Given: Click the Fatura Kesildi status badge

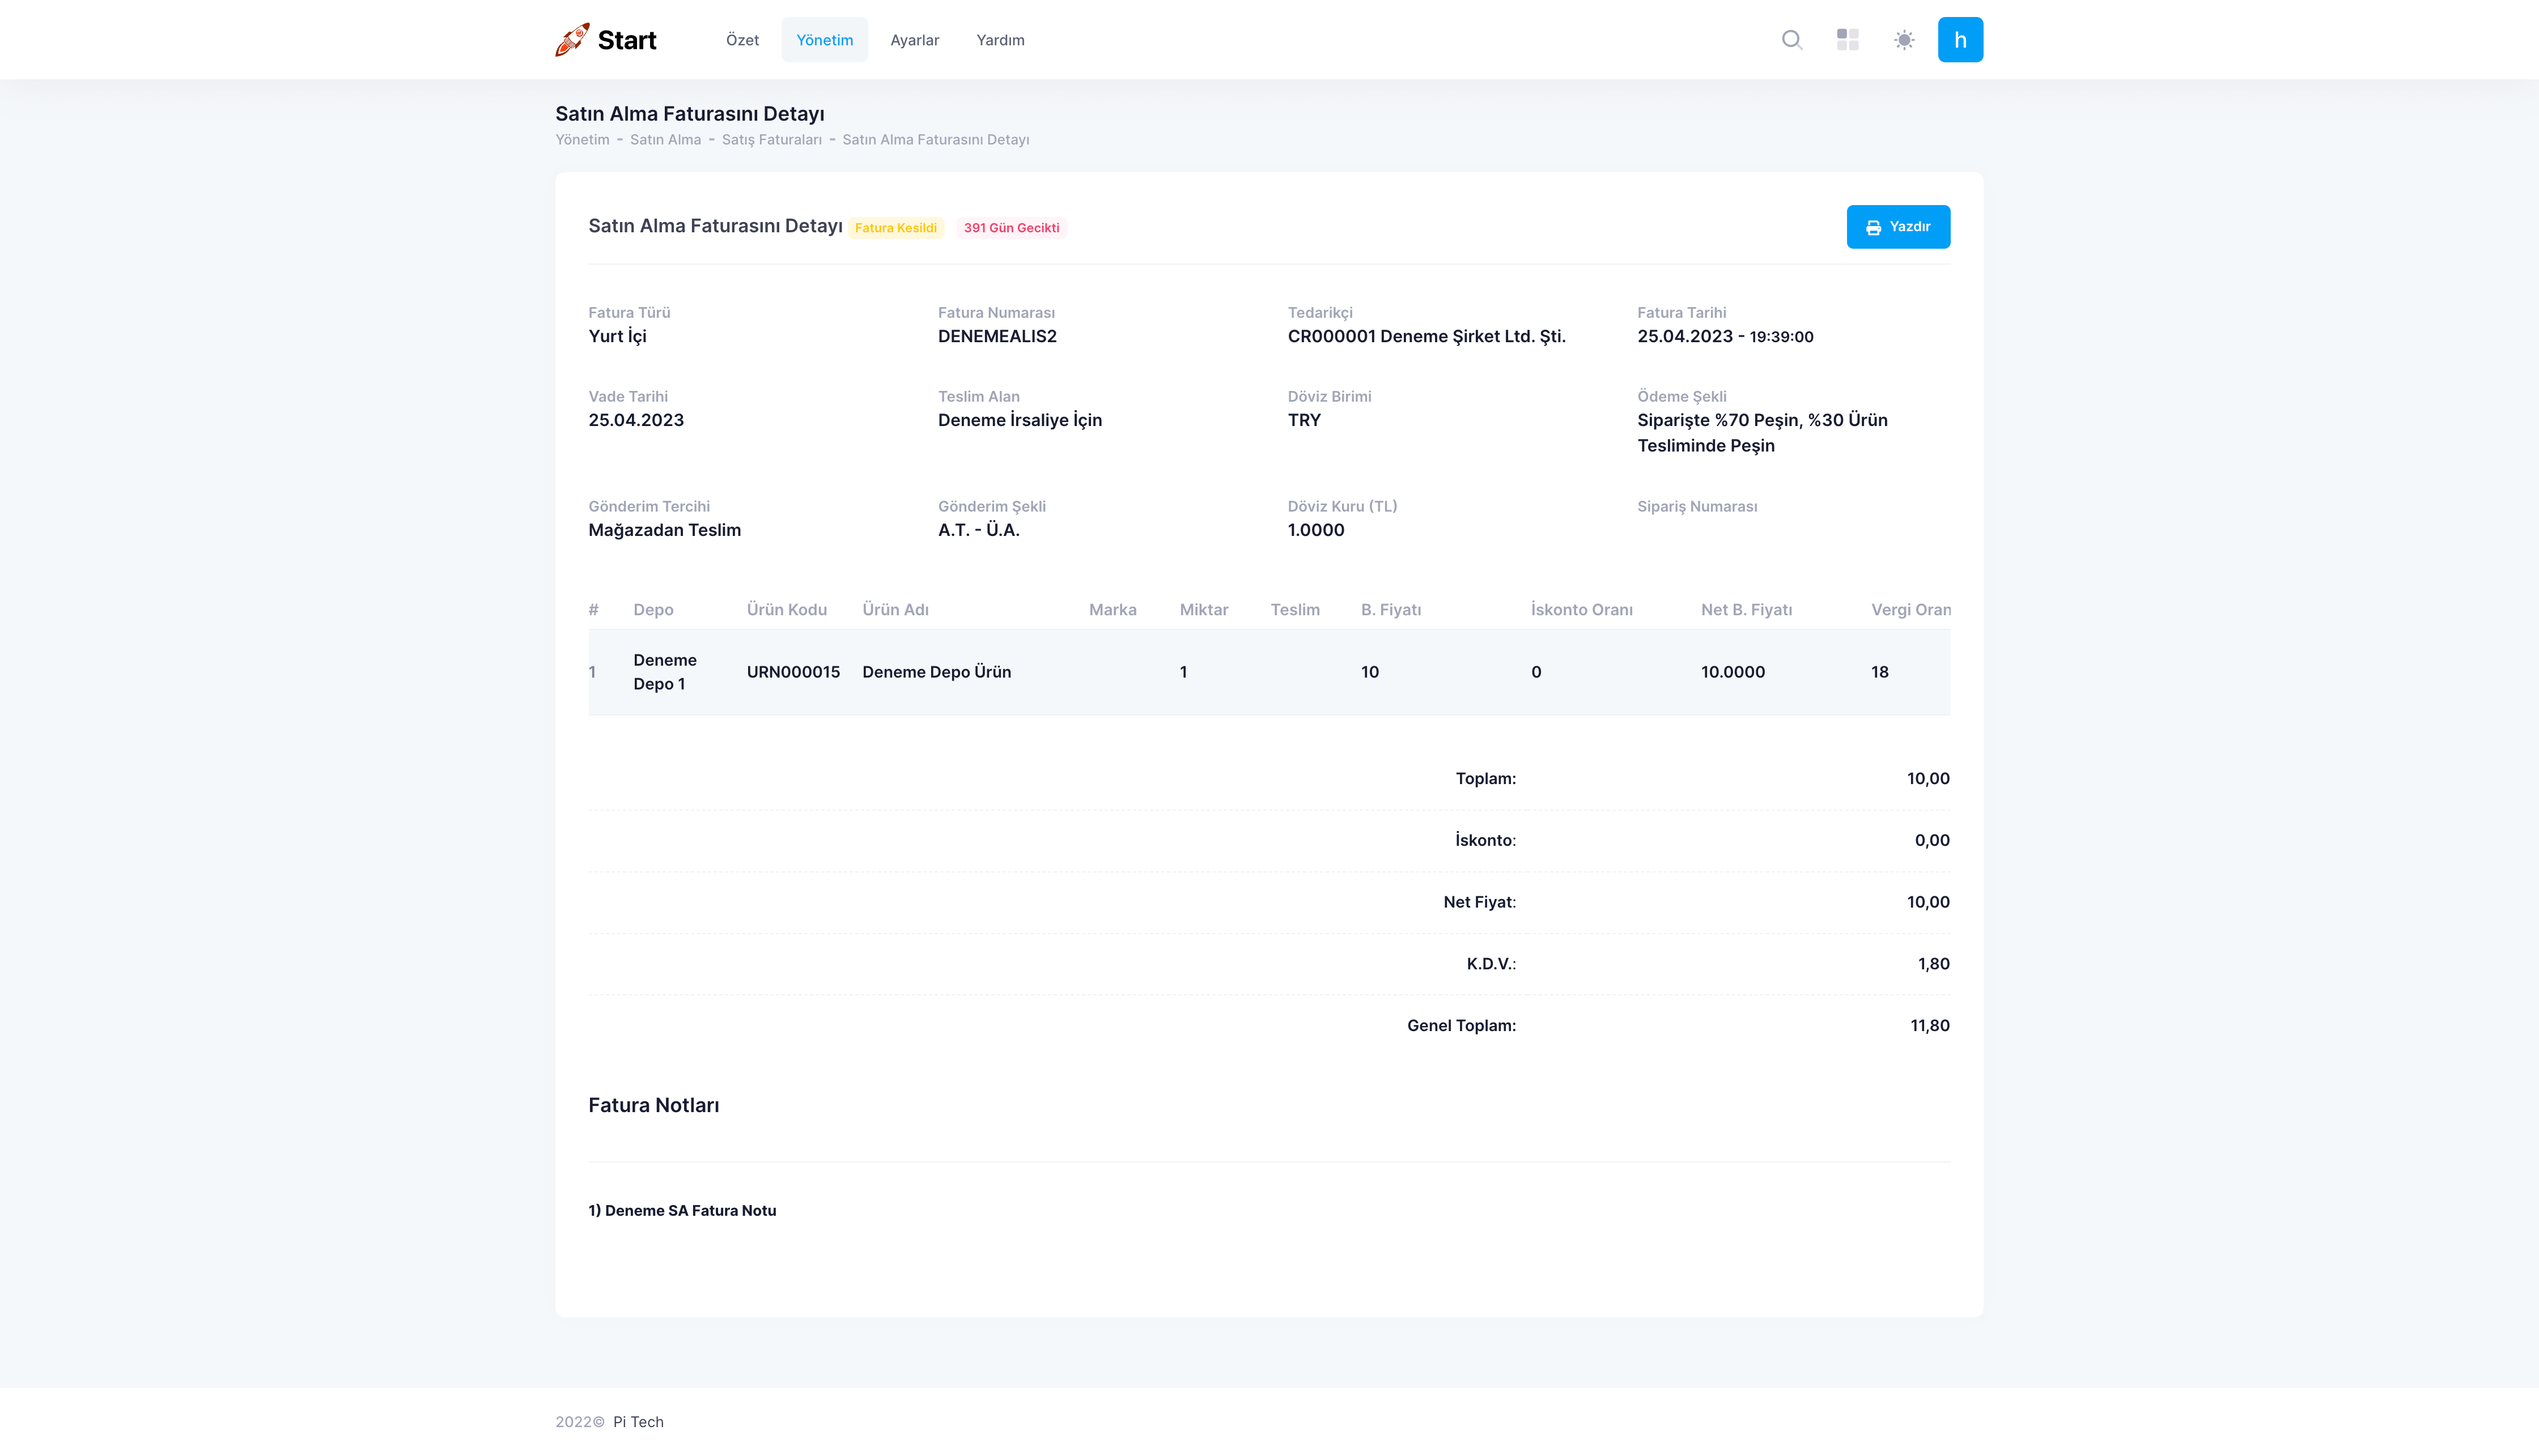Looking at the screenshot, I should click(x=895, y=228).
